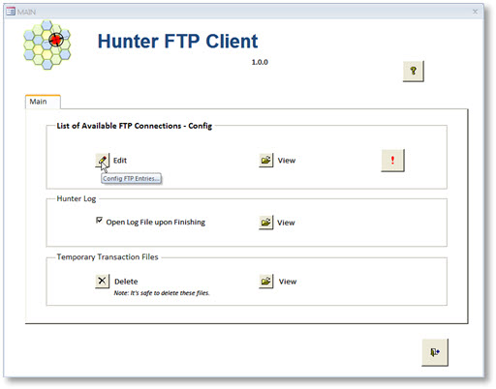Click the View label under Temporary Transaction Files
Viewport: 496px width, 389px height.
[x=288, y=282]
